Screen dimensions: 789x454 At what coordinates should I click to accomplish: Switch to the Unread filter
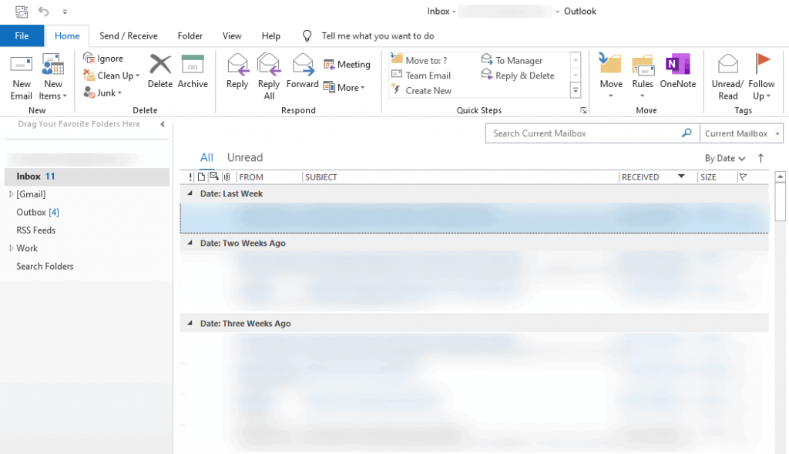click(244, 157)
